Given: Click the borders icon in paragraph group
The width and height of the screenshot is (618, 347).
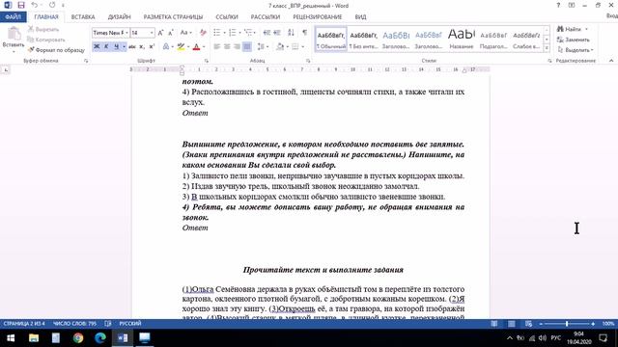Looking at the screenshot, I should 295,47.
